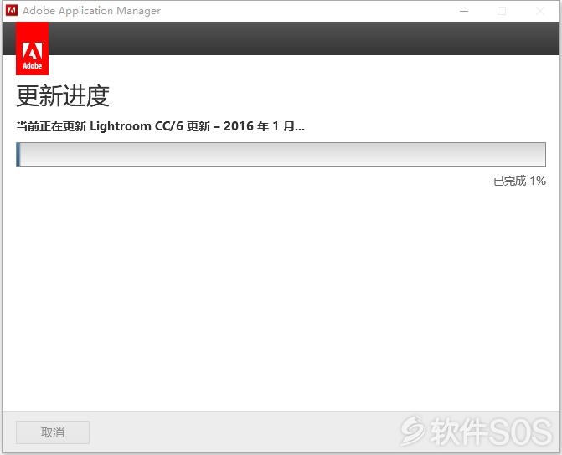Click the 'Adobe Application Manager' window title text
The width and height of the screenshot is (562, 455).
click(92, 11)
